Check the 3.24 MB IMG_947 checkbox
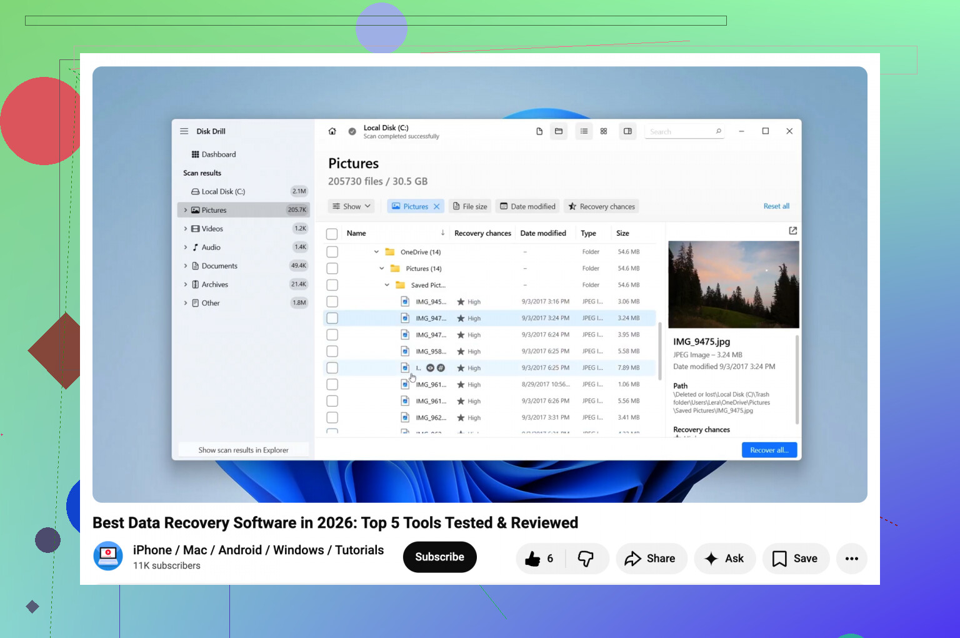 332,318
